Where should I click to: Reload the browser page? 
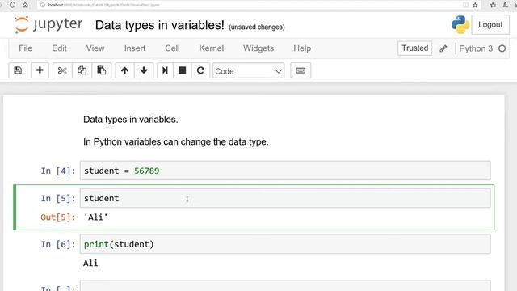(x=12, y=5)
